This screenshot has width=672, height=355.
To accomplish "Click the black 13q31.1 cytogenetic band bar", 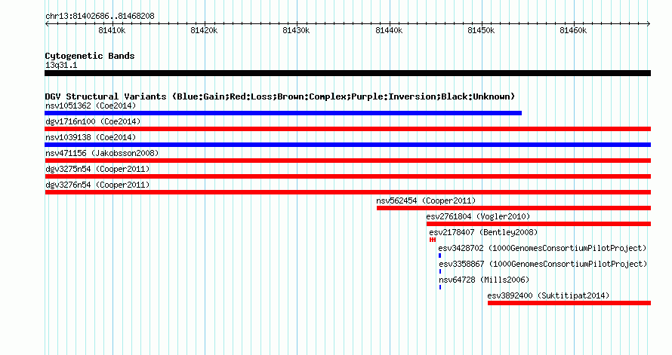I will (x=347, y=73).
